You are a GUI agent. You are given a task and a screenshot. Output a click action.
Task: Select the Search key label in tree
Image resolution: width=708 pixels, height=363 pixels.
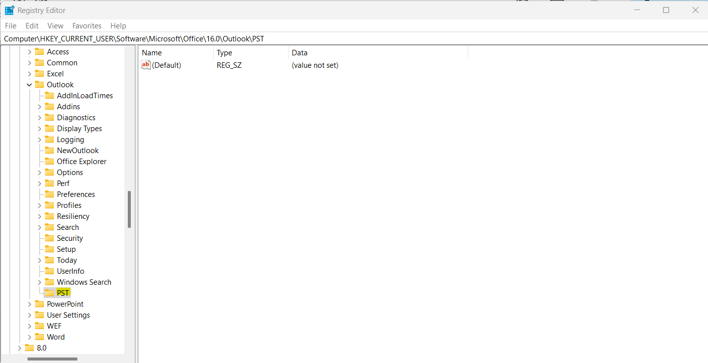tap(68, 227)
